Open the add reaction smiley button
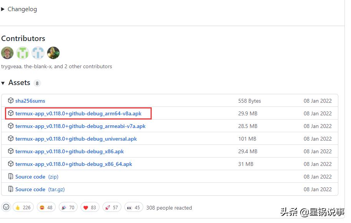 point(6,207)
